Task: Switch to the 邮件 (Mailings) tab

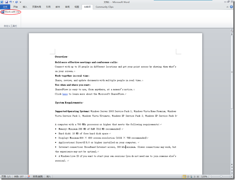Action: click(x=58, y=7)
